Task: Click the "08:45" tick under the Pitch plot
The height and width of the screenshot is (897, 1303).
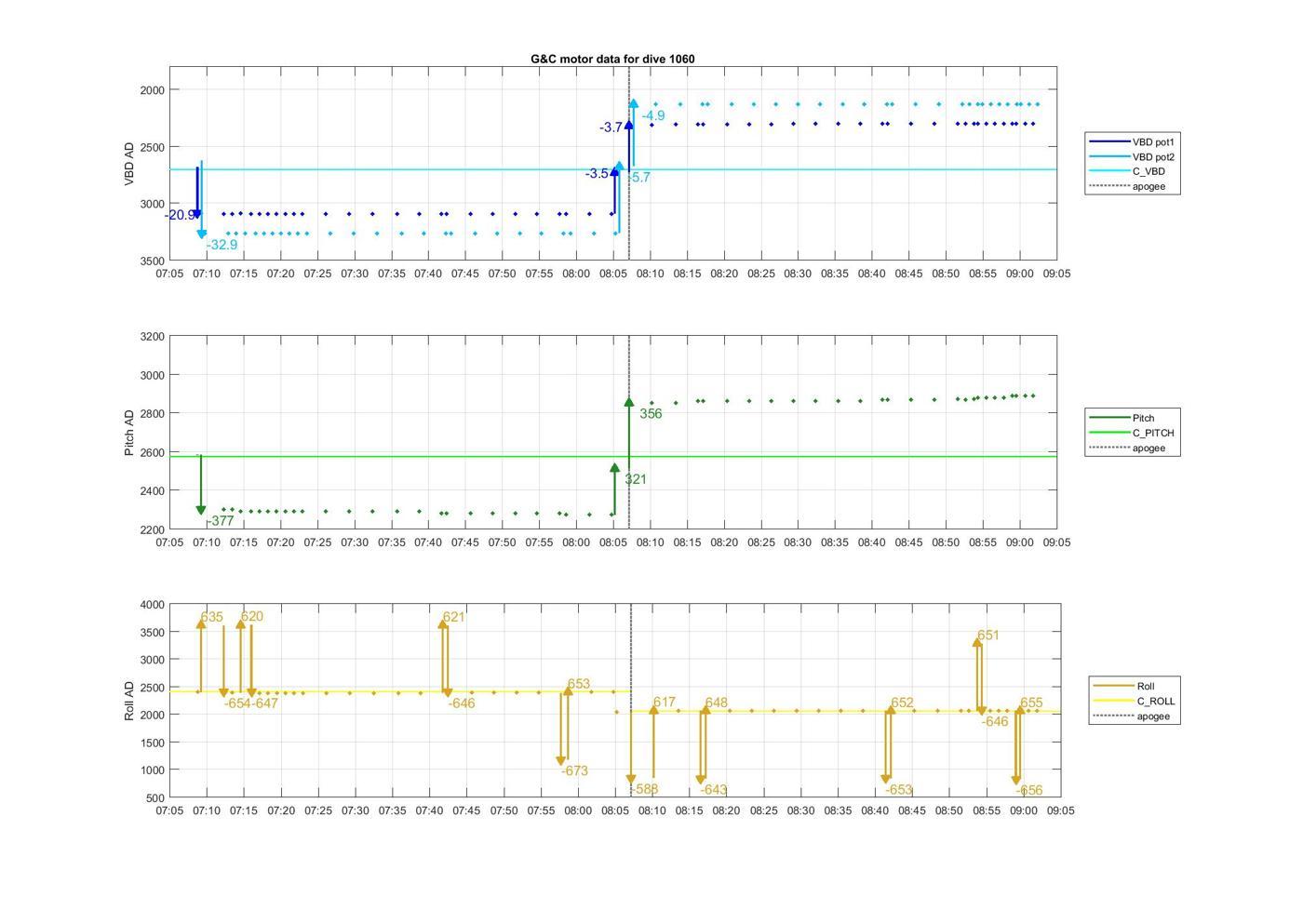Action: click(908, 542)
